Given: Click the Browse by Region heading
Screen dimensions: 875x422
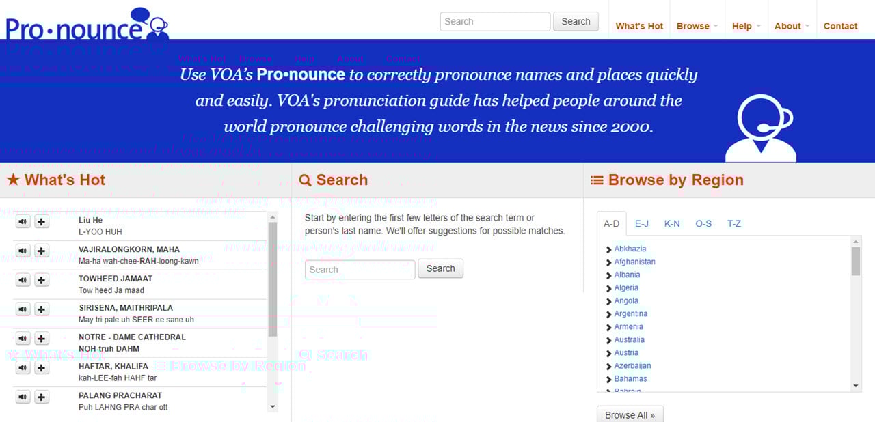Looking at the screenshot, I should [667, 180].
